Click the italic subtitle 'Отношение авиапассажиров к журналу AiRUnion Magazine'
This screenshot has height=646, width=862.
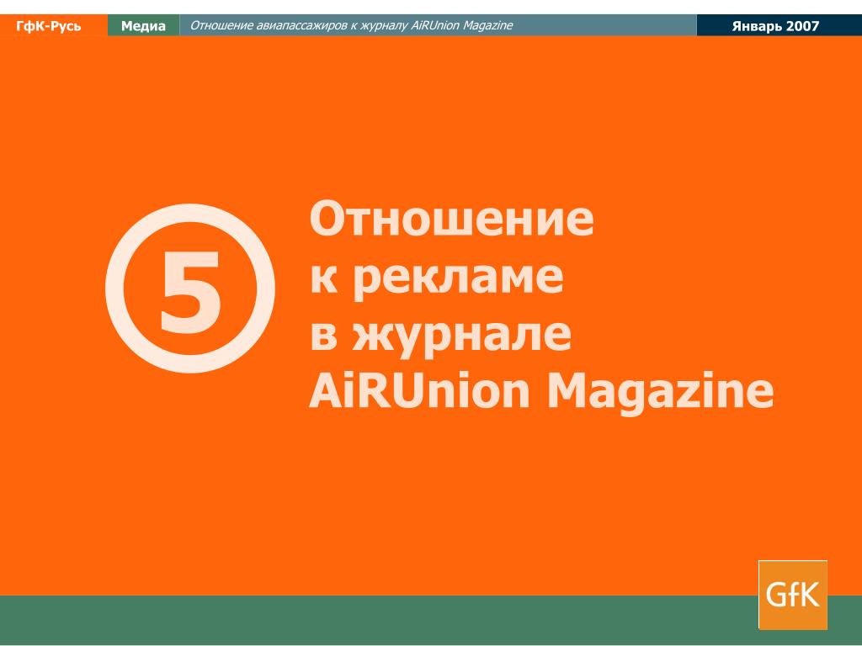351,25
